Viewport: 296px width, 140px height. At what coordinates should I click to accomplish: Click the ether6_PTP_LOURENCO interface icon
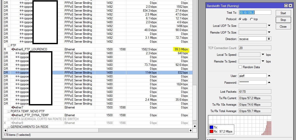pyautogui.click(x=13, y=49)
